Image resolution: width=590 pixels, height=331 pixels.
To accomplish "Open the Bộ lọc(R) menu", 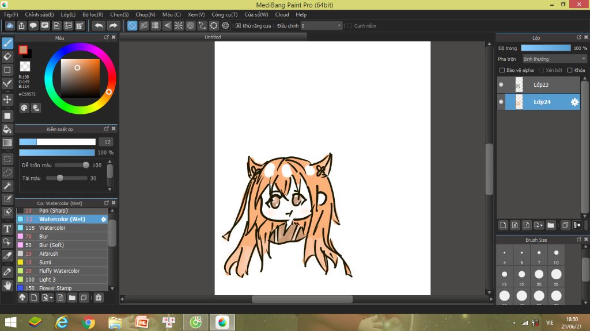I will pyautogui.click(x=93, y=14).
